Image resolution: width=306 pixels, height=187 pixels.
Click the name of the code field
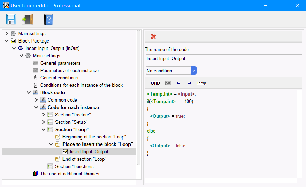[224, 58]
